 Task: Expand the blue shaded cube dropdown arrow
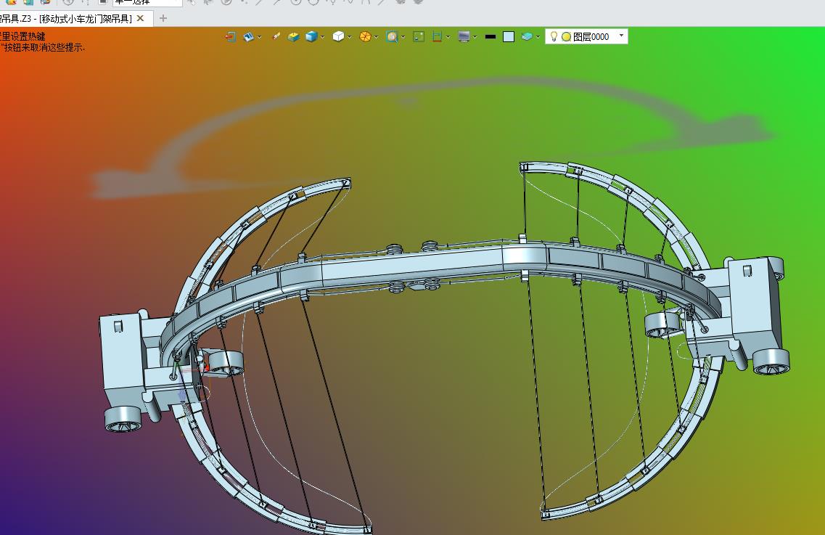322,37
